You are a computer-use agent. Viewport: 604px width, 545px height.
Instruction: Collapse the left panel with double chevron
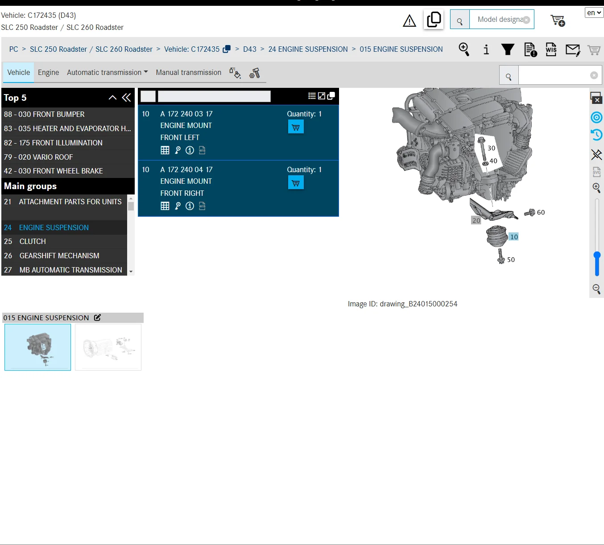(x=126, y=97)
